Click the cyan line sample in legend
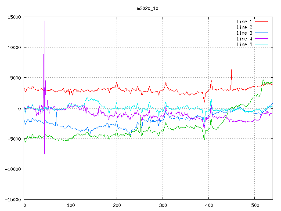281x211 pixels. point(261,44)
